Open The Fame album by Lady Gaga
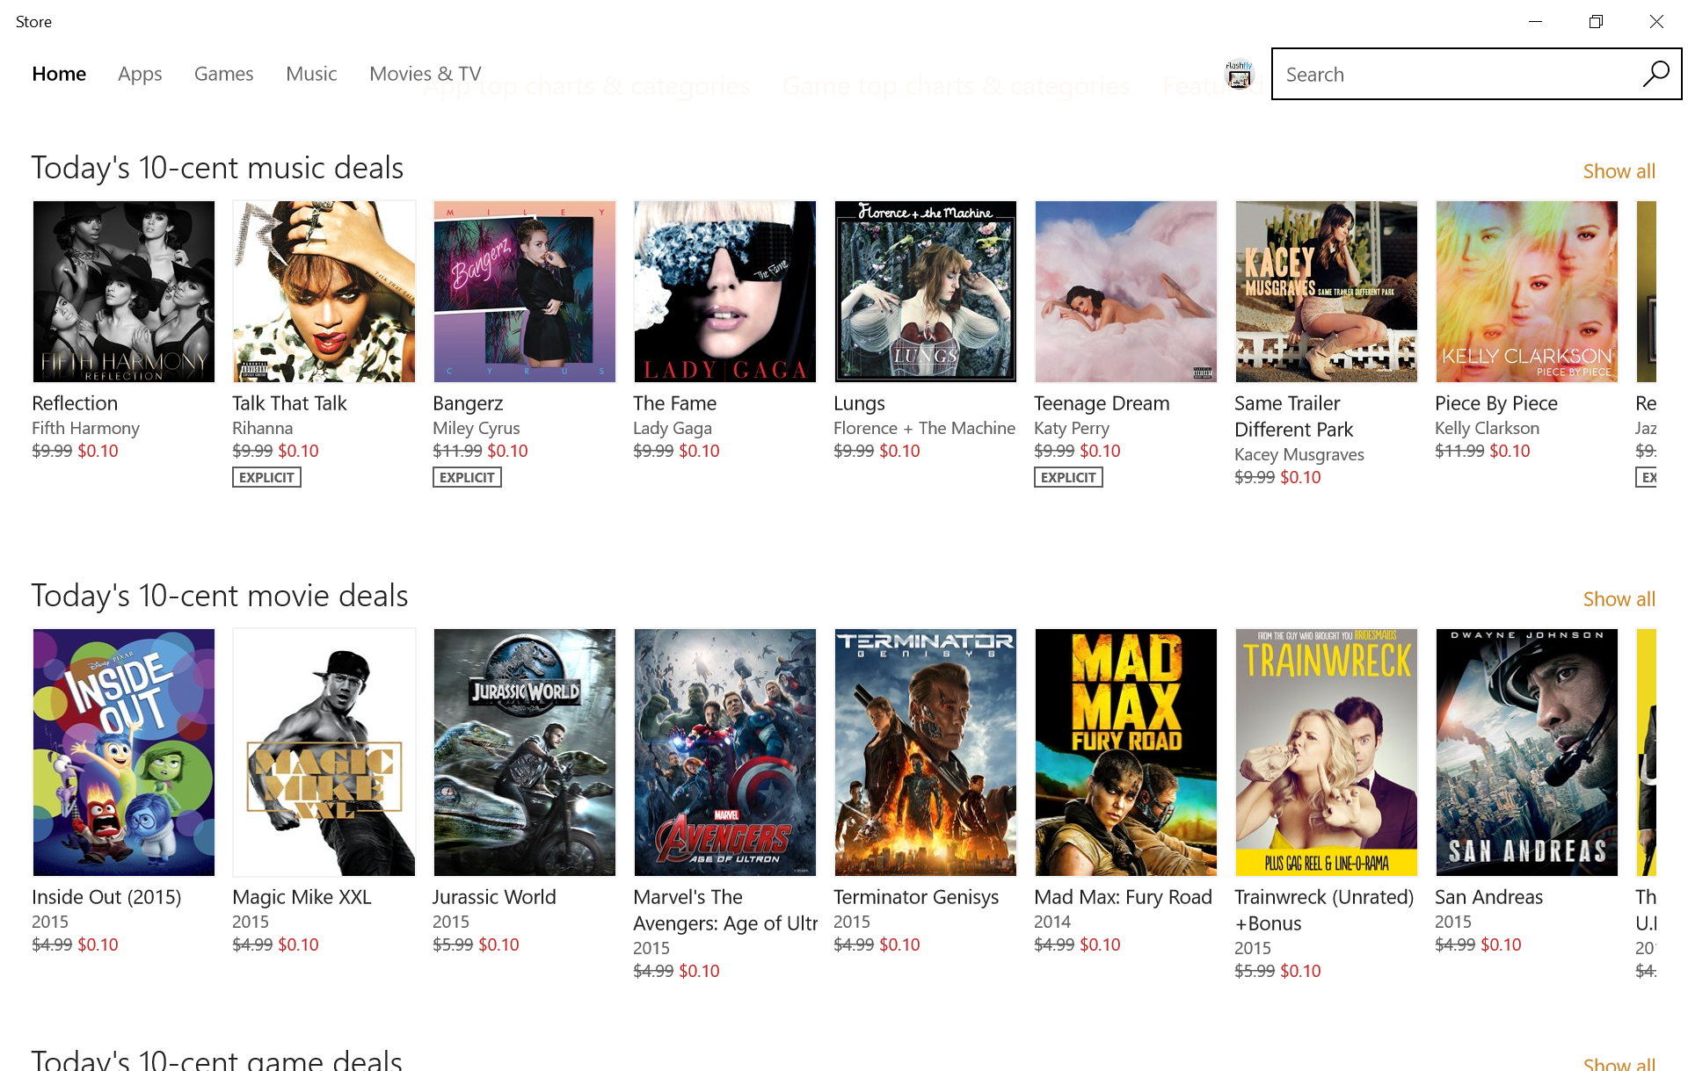 point(725,292)
